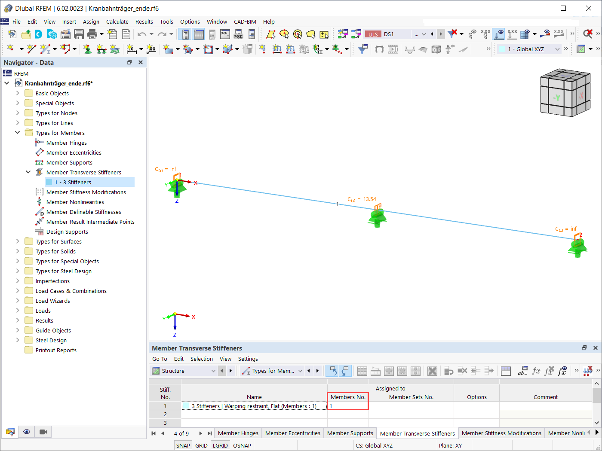
Task: Click the Undo arrow icon
Action: pyautogui.click(x=142, y=34)
